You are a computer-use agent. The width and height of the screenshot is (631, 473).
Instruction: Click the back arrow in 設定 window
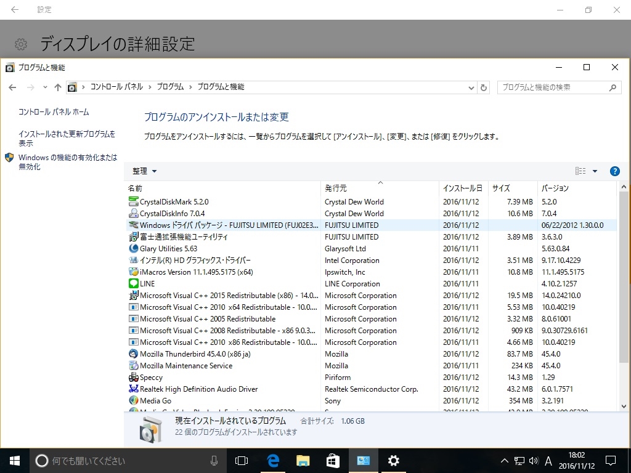coord(15,10)
